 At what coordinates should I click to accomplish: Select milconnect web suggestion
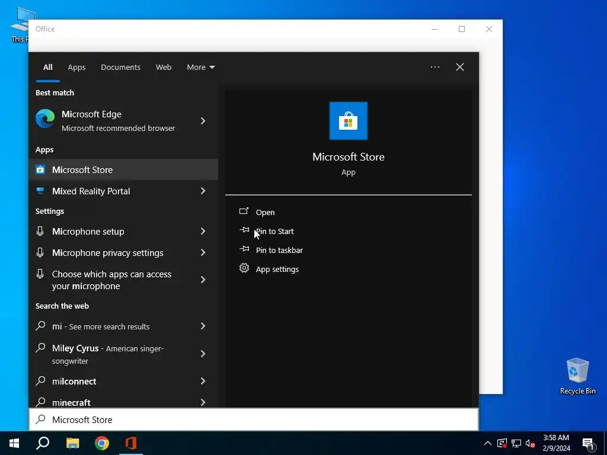(123, 381)
